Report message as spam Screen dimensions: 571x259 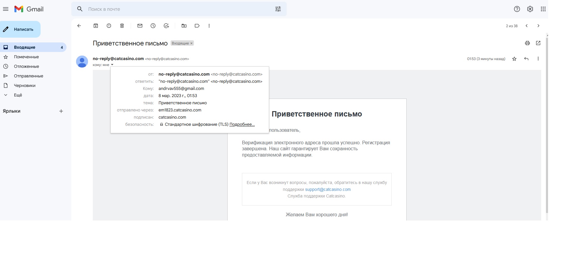tap(109, 26)
